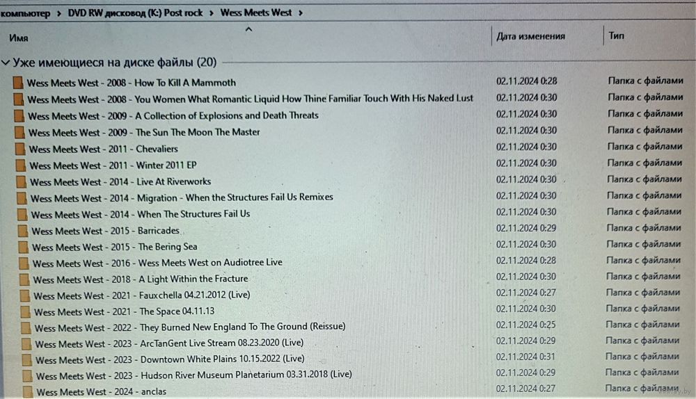Go to 'компьютер' in the address bar
Viewport: 696px width, 399px height.
tap(25, 13)
